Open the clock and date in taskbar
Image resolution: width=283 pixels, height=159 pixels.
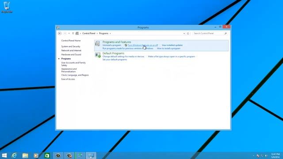(275, 155)
